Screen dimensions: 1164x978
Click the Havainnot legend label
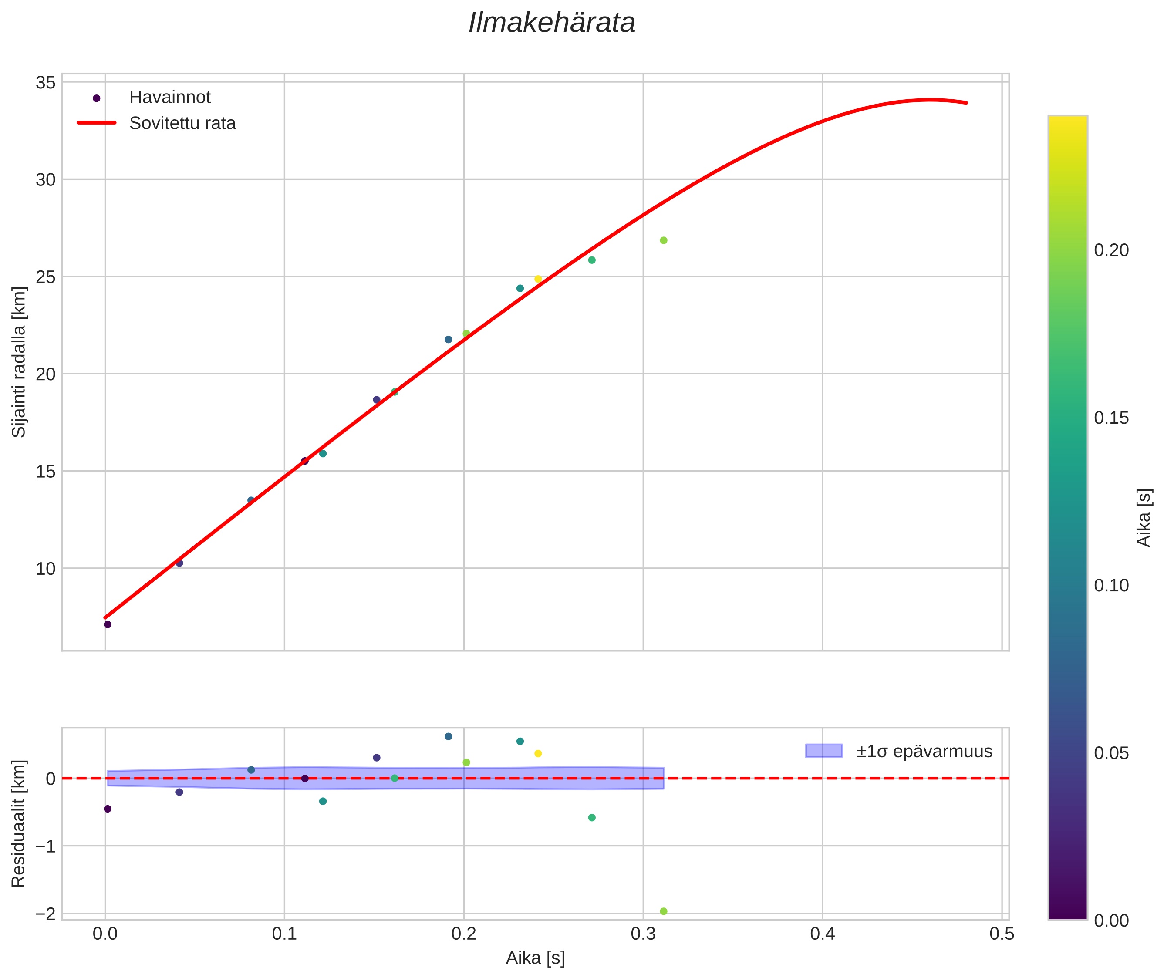tap(170, 98)
